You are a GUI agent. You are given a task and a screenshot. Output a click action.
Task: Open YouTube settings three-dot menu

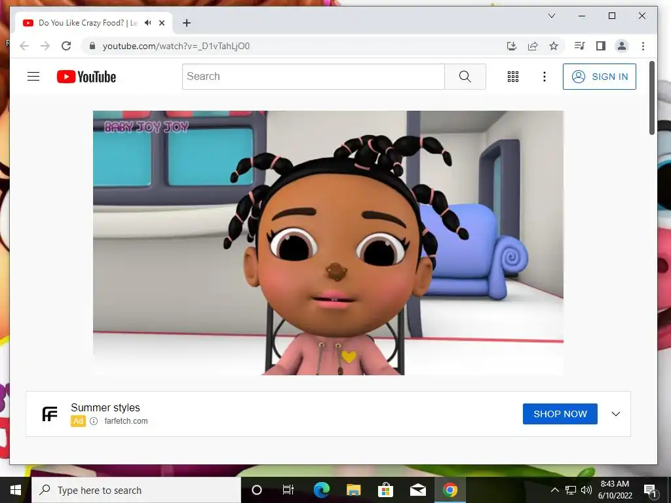click(x=545, y=77)
